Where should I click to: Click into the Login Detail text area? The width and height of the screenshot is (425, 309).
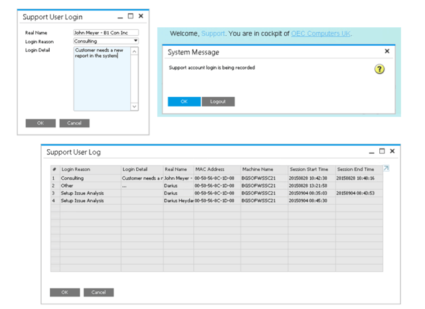tap(102, 79)
